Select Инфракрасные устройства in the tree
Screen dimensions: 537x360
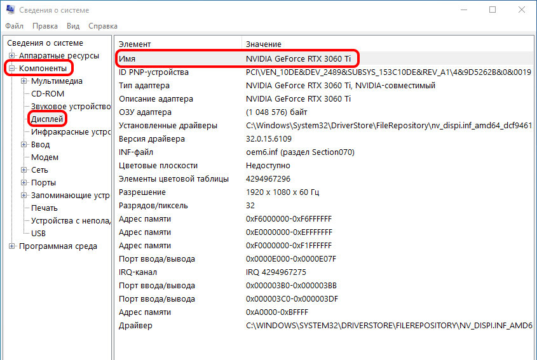click(71, 132)
